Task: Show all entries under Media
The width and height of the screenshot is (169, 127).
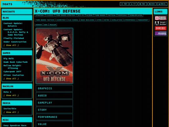Action: point(11,112)
